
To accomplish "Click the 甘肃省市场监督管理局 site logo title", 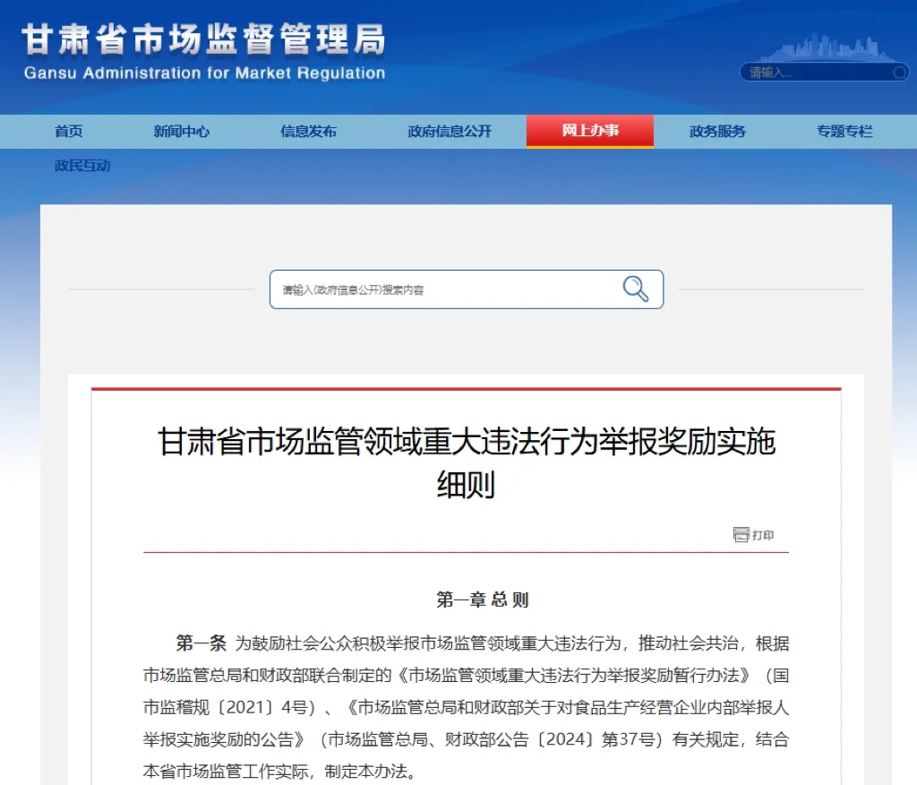I will click(203, 39).
